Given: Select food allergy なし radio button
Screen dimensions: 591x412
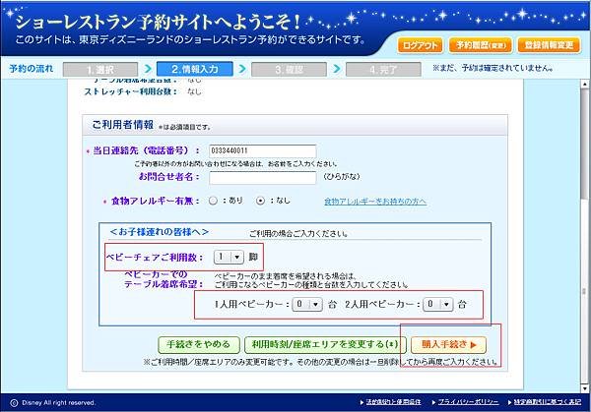Looking at the screenshot, I should click(260, 201).
